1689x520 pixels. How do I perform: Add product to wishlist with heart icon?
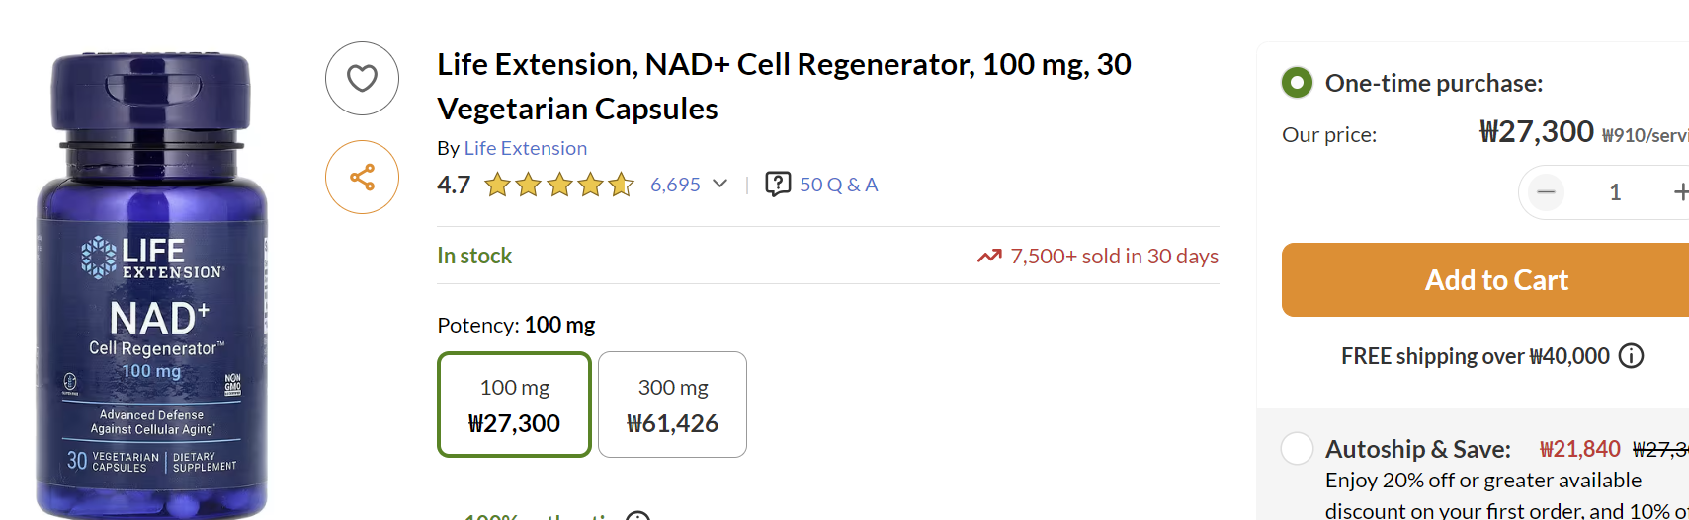coord(362,78)
